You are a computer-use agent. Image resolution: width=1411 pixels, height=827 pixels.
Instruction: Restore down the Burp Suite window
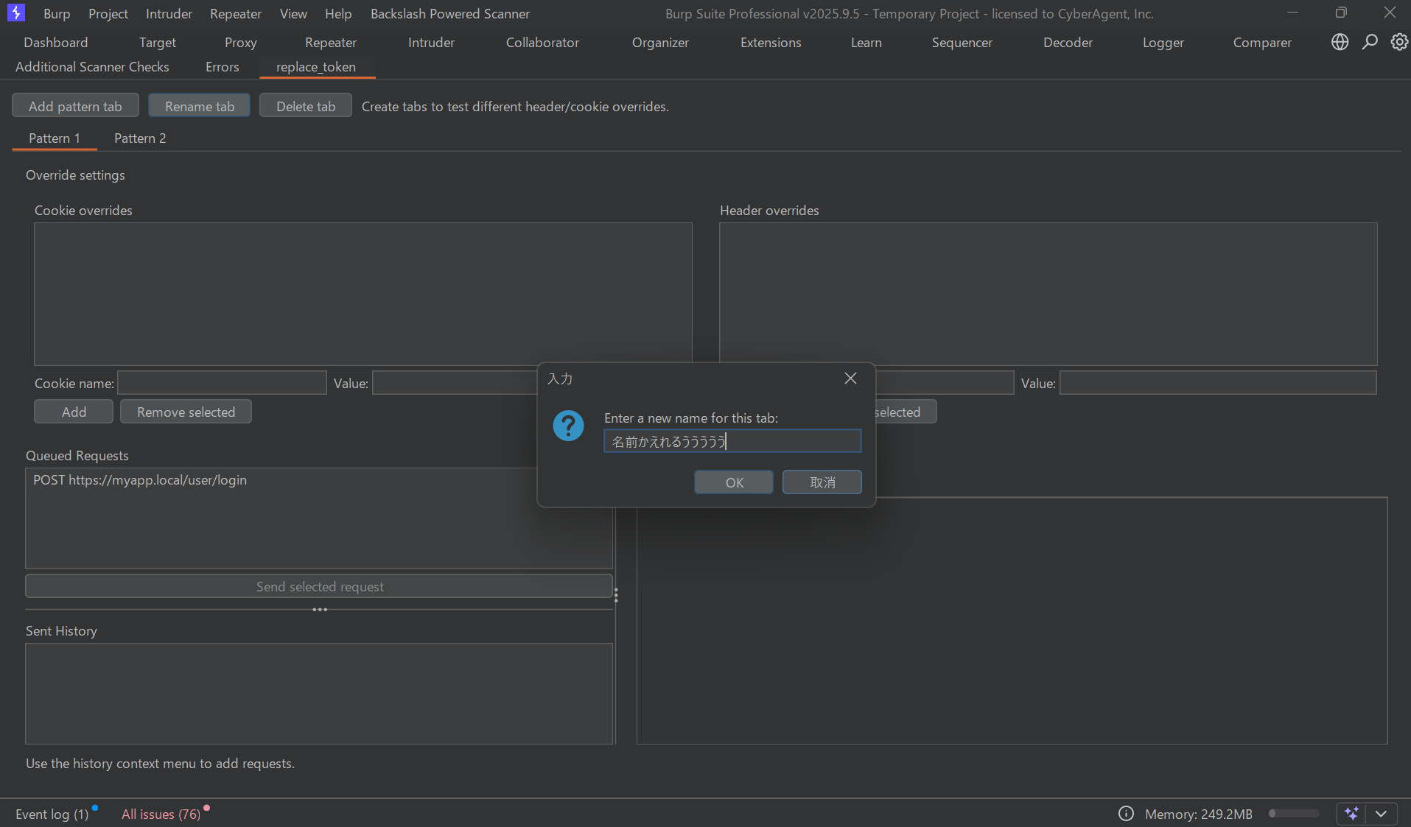coord(1341,13)
